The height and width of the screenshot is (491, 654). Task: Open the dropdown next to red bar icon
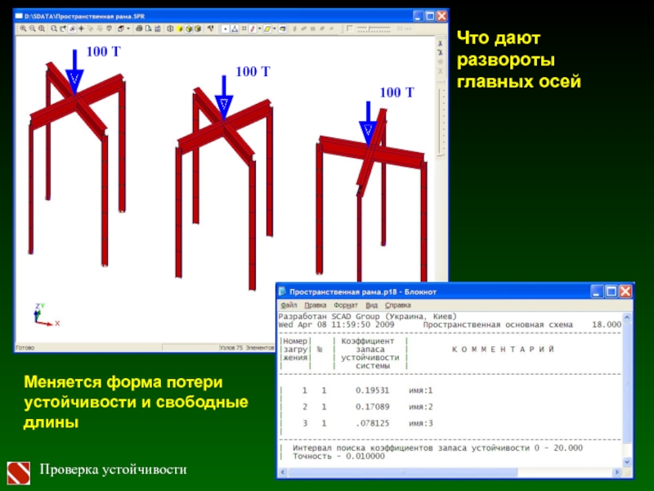(259, 29)
